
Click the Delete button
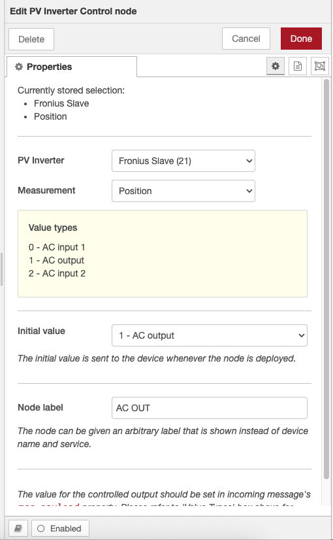click(31, 39)
